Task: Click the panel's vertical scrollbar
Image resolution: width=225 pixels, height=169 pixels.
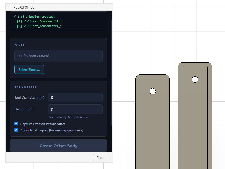Action: (x=111, y=73)
